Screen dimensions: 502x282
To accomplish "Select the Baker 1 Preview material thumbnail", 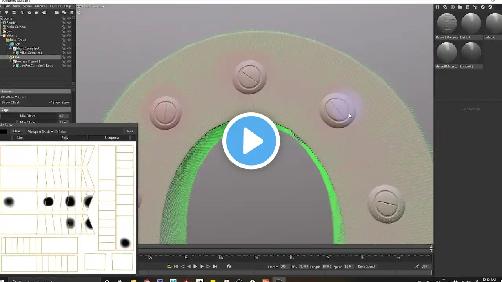I will pyautogui.click(x=447, y=24).
